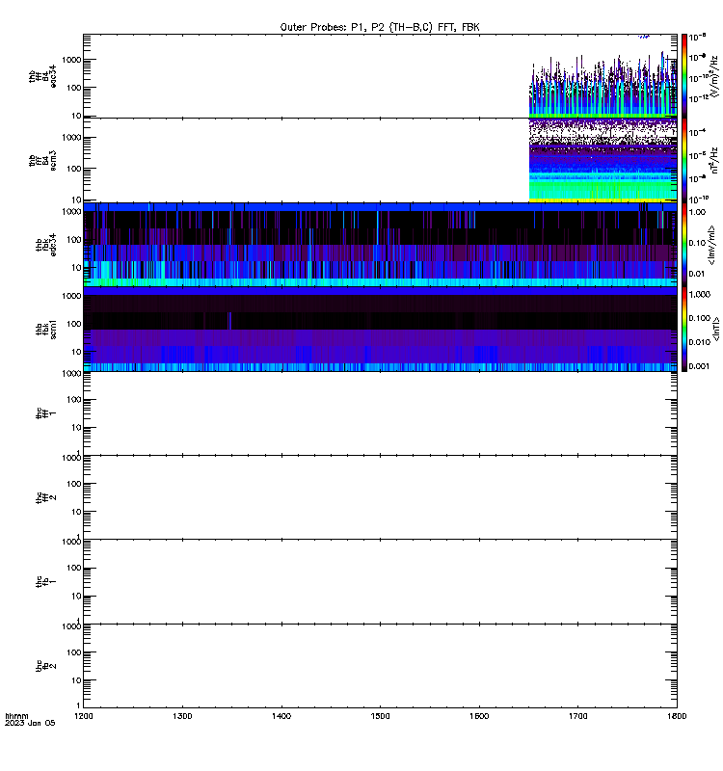Click the thb fff 64 scm3 panel label
Image resolution: width=723 pixels, height=771 pixels.
click(x=42, y=161)
